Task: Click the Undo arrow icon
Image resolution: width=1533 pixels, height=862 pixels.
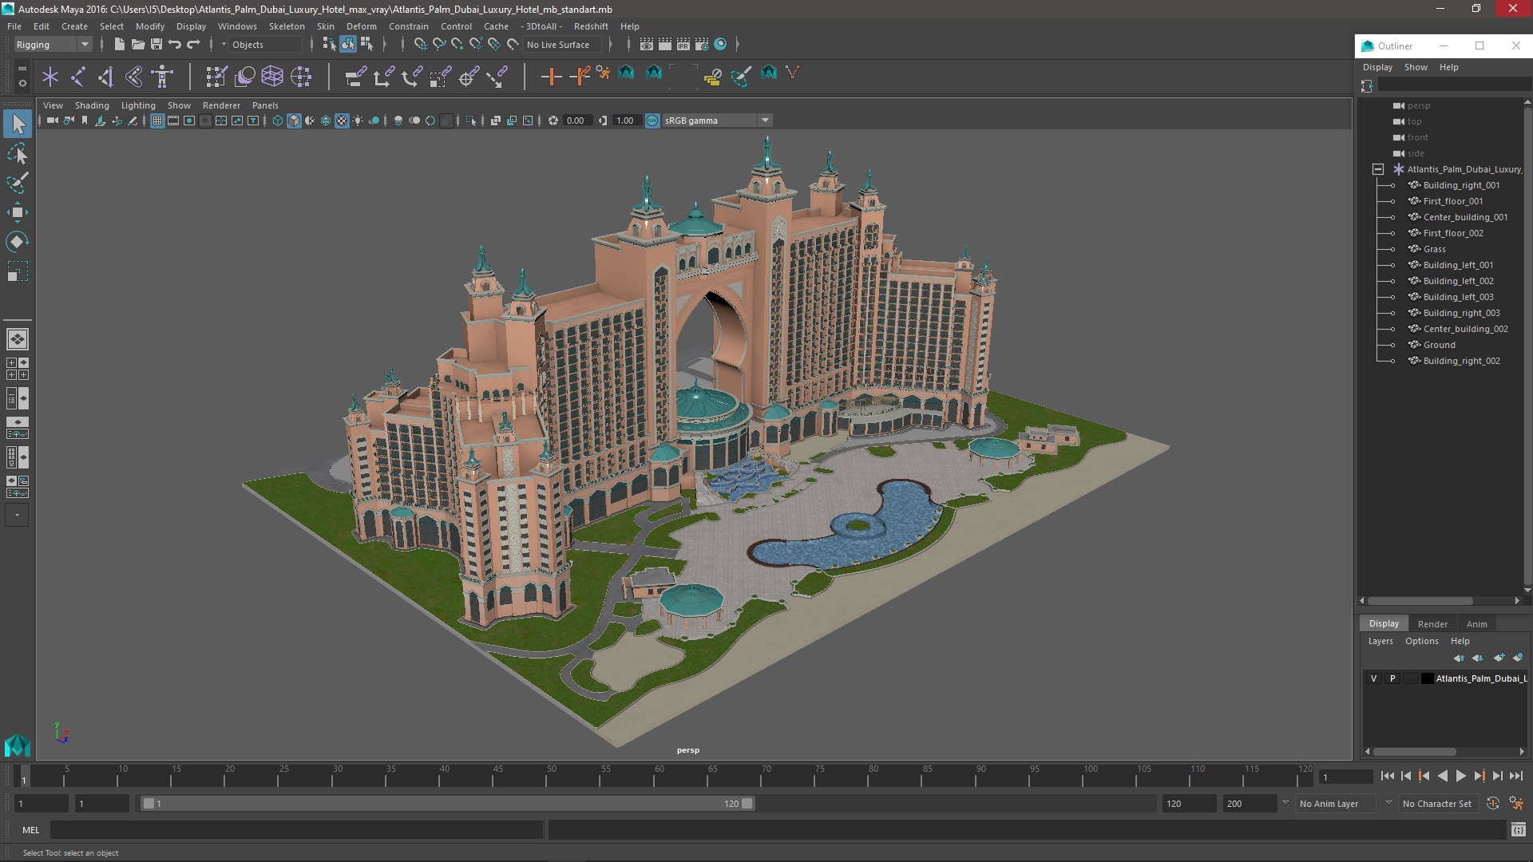Action: click(175, 45)
